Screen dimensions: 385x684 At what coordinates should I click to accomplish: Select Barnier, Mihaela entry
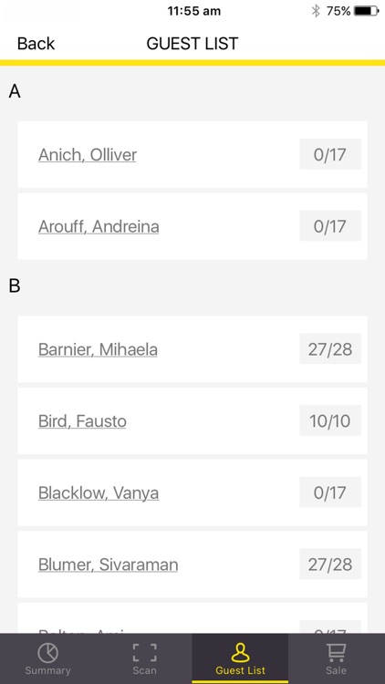click(98, 349)
